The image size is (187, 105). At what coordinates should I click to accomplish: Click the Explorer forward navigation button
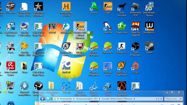click(x=48, y=99)
